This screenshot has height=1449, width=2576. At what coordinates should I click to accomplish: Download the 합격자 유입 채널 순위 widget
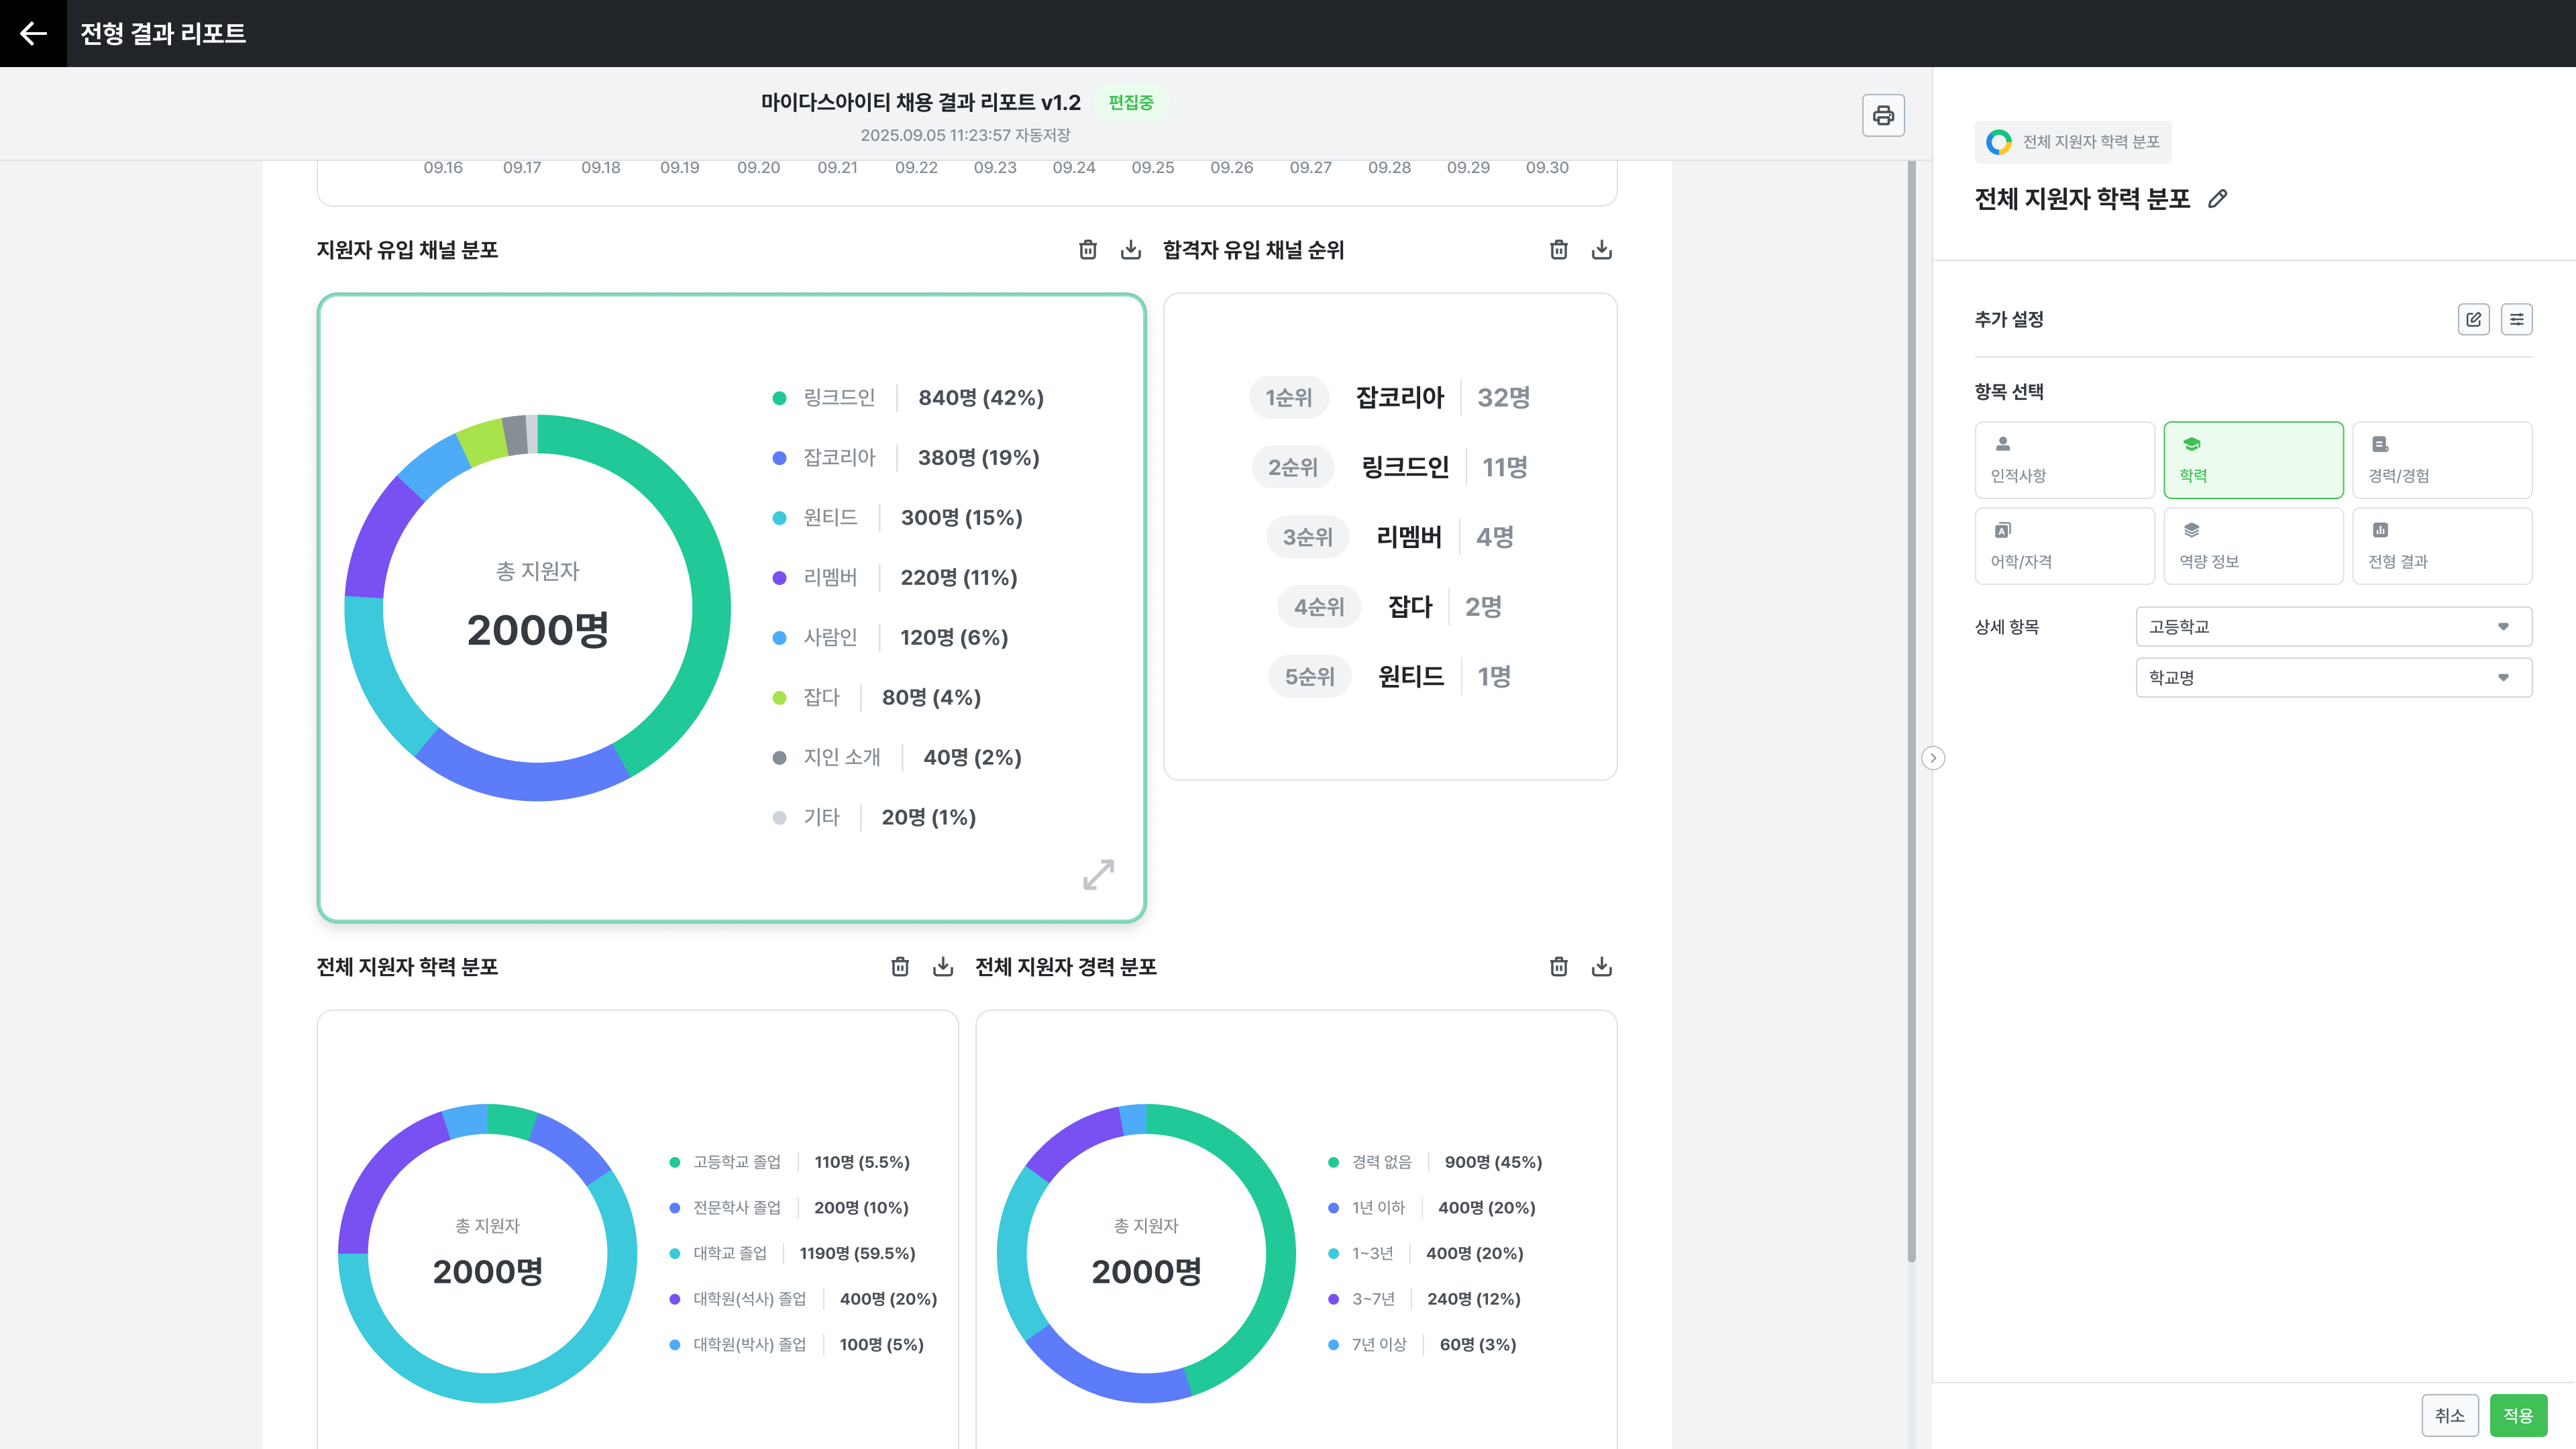pyautogui.click(x=1602, y=250)
